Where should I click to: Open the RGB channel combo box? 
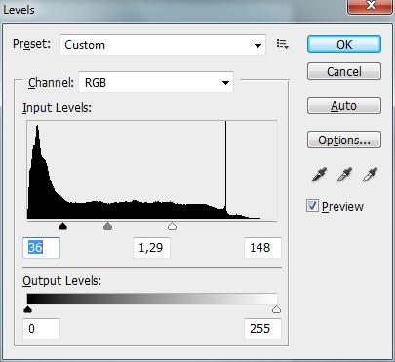[x=156, y=82]
